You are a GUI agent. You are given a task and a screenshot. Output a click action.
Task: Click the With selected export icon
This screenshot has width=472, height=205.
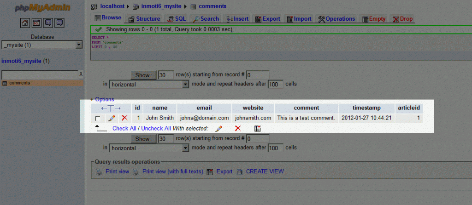(x=258, y=129)
